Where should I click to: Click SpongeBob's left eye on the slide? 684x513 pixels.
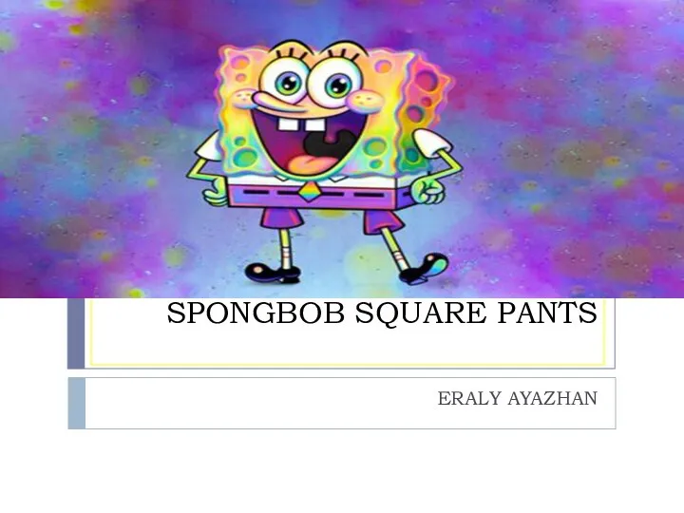(288, 82)
